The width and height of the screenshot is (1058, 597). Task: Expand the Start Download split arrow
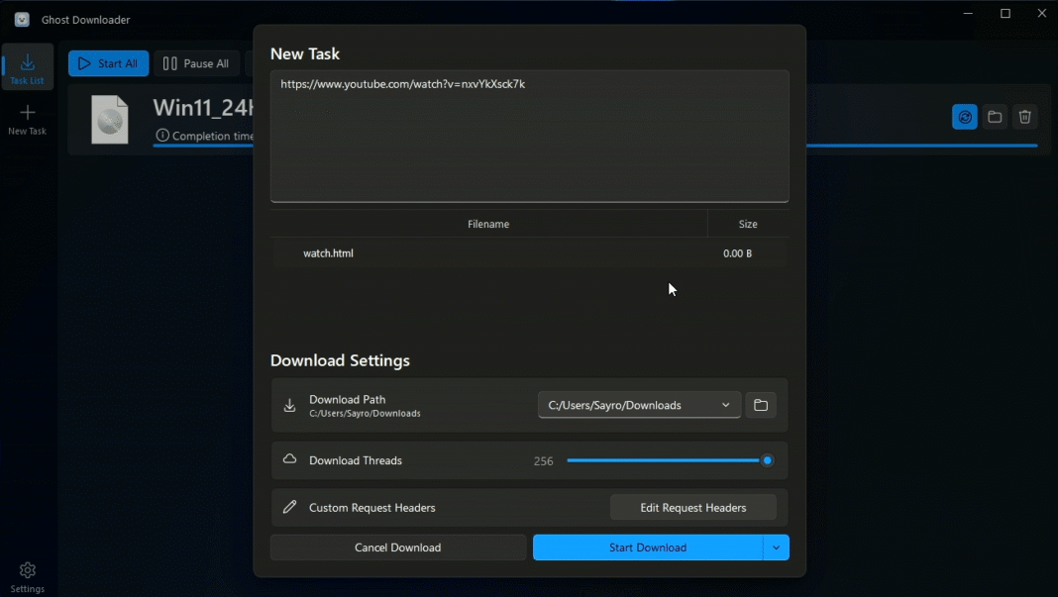(776, 547)
